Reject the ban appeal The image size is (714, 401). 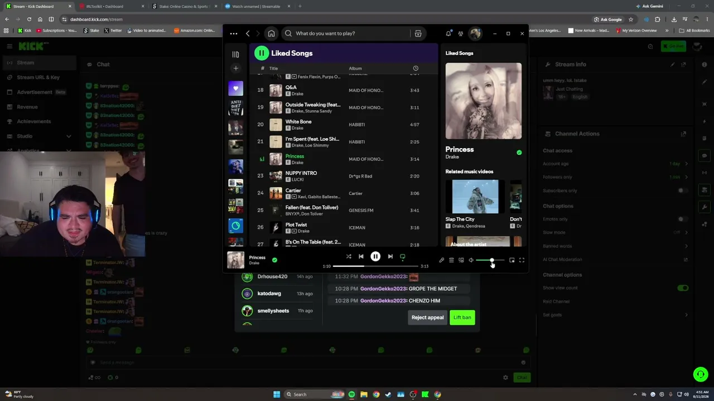[427, 317]
